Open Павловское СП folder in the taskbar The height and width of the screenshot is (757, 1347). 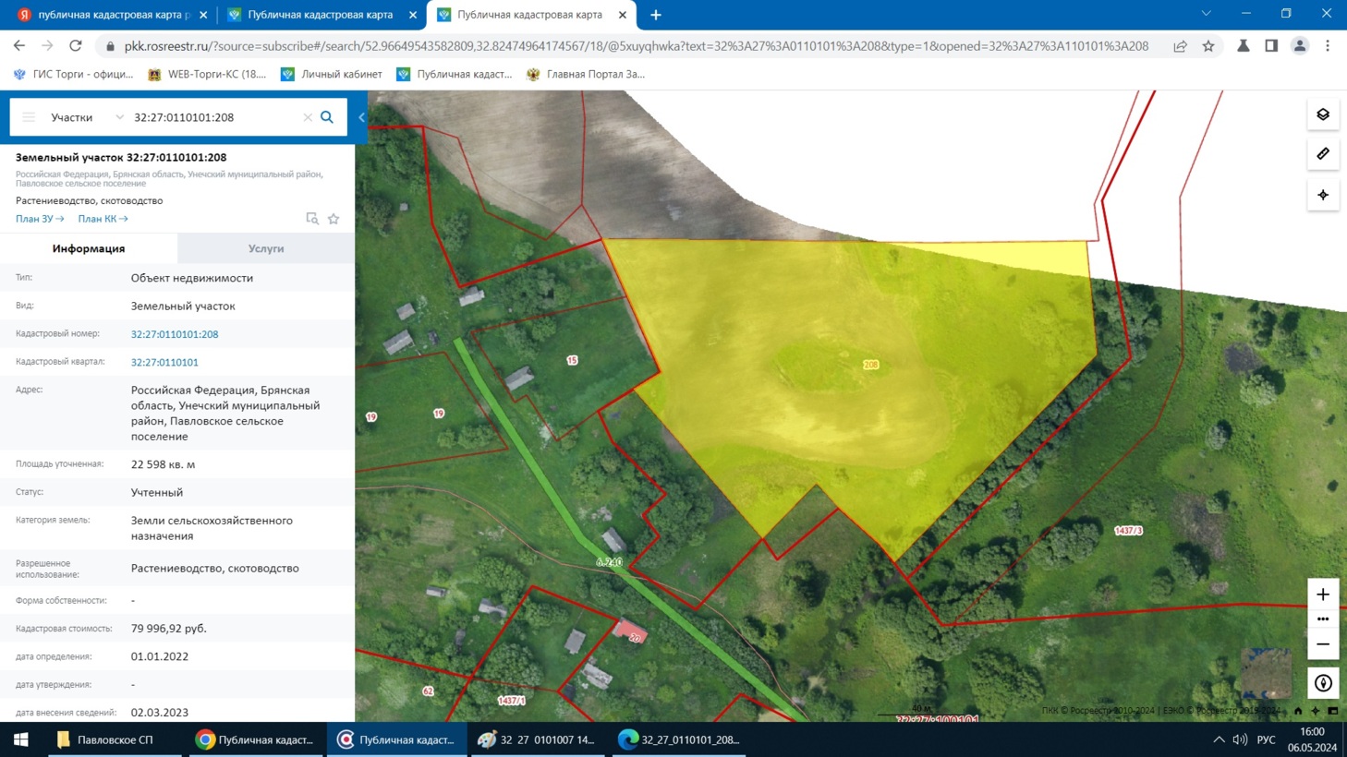point(104,739)
